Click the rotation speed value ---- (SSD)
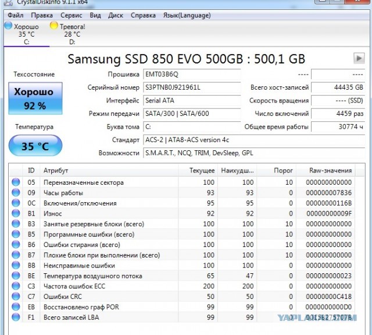The height and width of the screenshot is (335, 372). (x=338, y=101)
